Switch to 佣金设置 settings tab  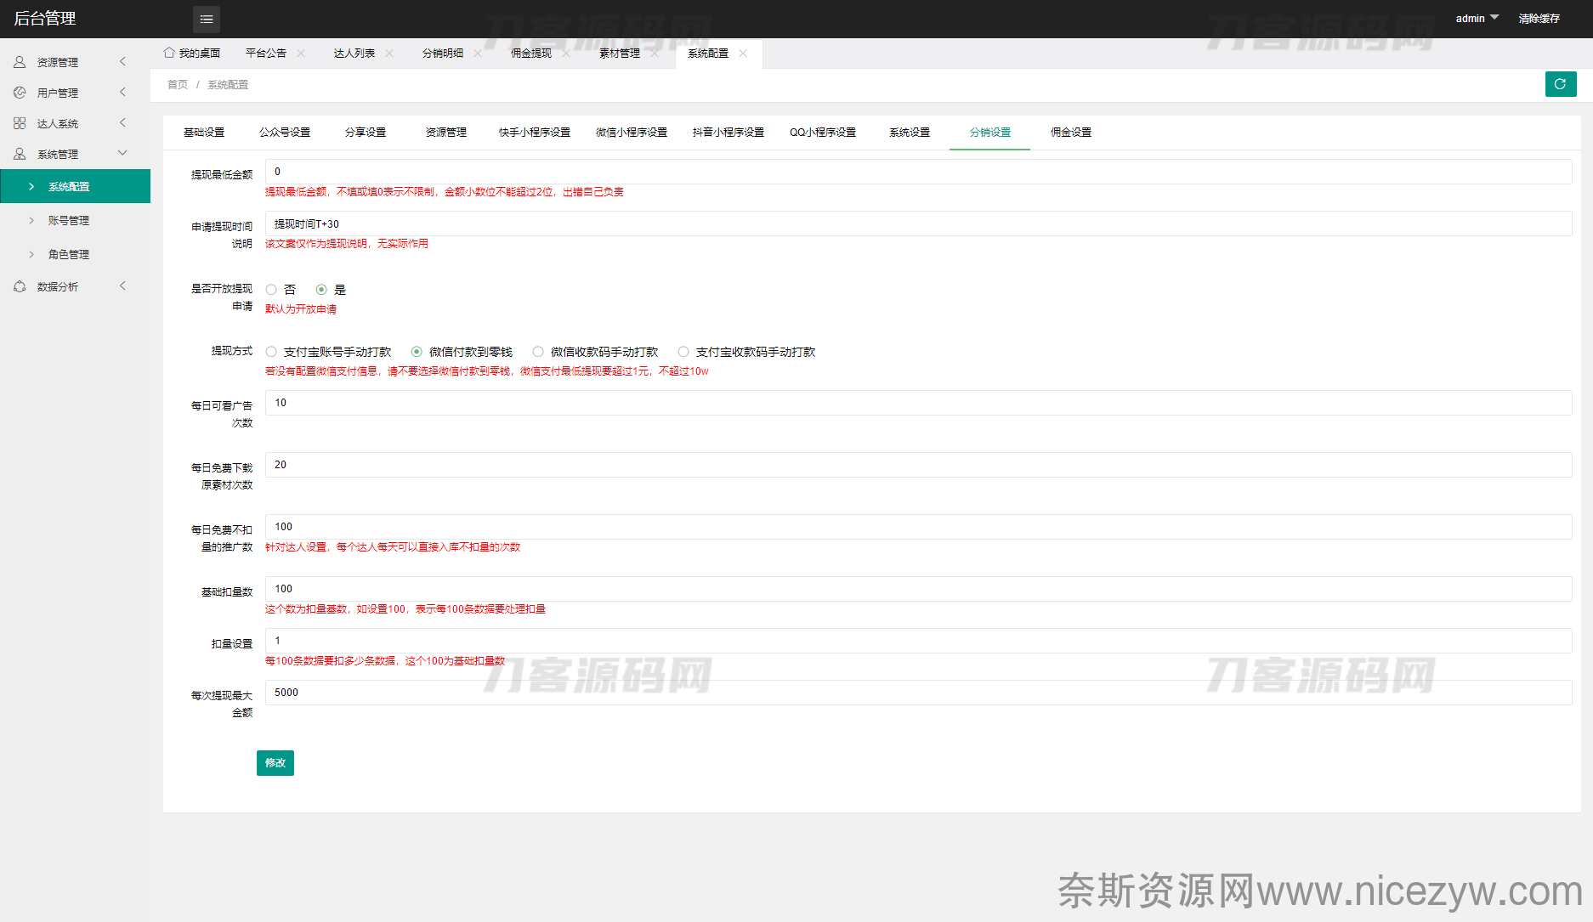pos(1071,133)
